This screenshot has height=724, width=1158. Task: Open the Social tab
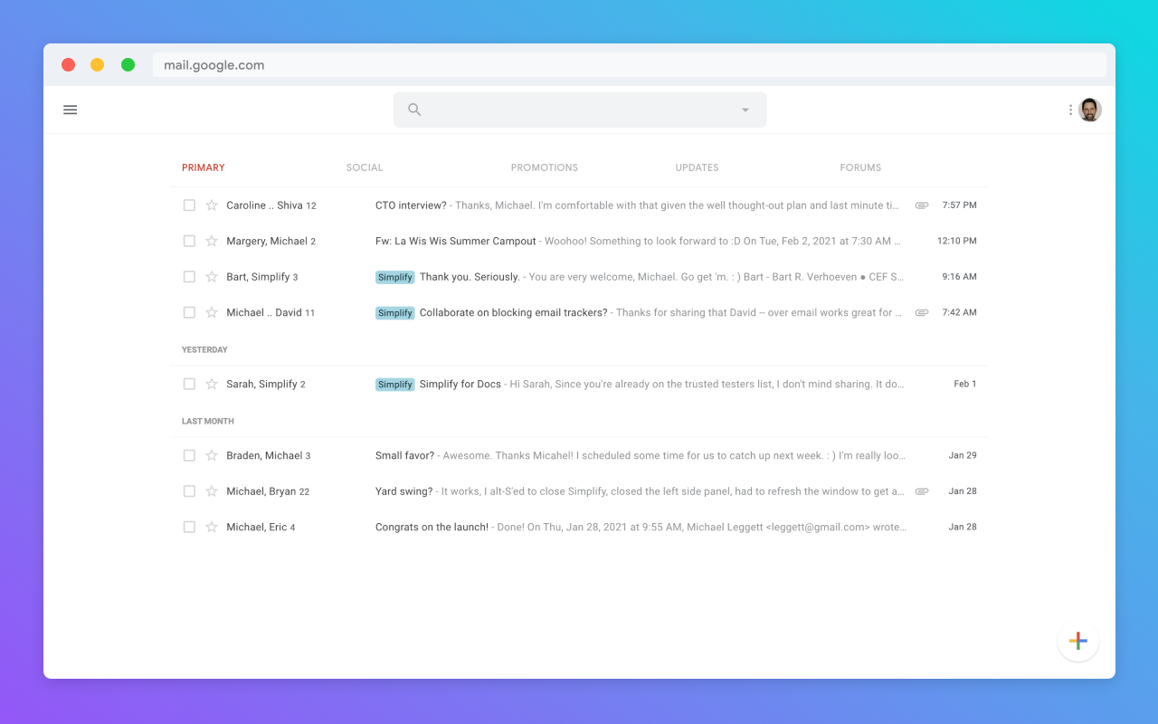coord(364,167)
